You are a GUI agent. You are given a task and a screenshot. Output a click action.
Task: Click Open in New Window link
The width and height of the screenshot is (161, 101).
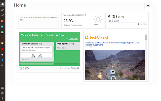[69, 68]
